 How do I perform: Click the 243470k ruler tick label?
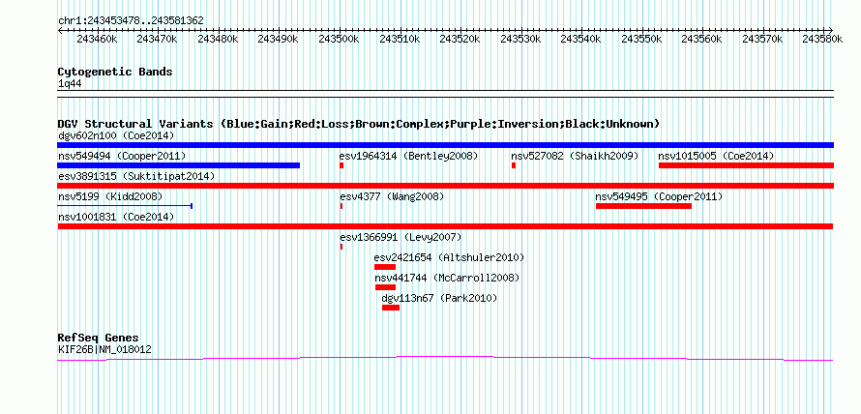157,39
